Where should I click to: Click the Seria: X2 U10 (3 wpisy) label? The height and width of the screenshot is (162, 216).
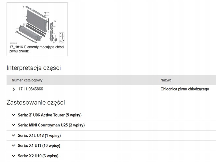(x=38, y=156)
